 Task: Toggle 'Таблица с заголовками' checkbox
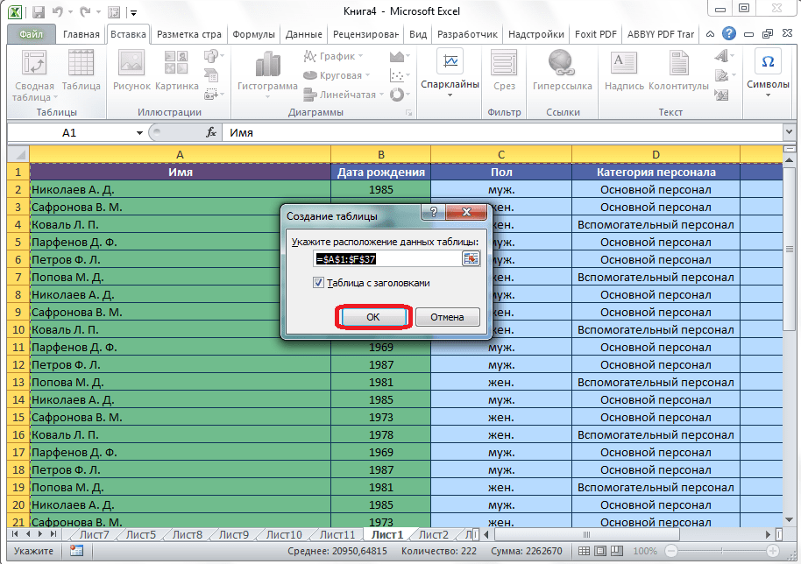[318, 283]
